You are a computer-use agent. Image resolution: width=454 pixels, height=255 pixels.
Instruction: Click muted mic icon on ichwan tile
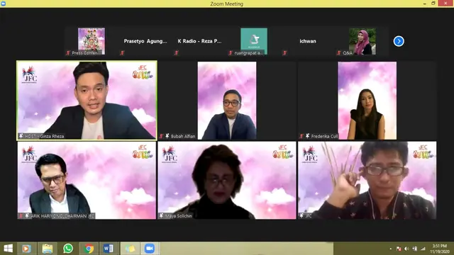284,53
